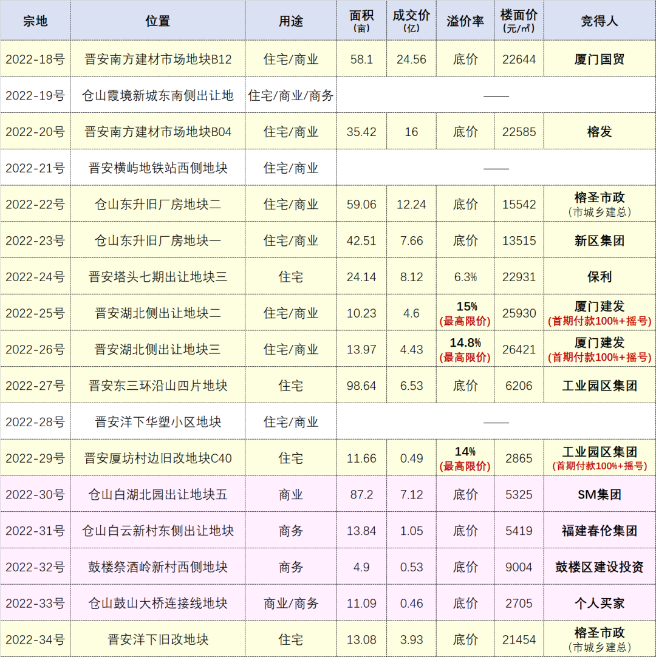Image resolution: width=656 pixels, height=657 pixels.
Task: Click the 溢价率 column header
Action: [x=465, y=21]
